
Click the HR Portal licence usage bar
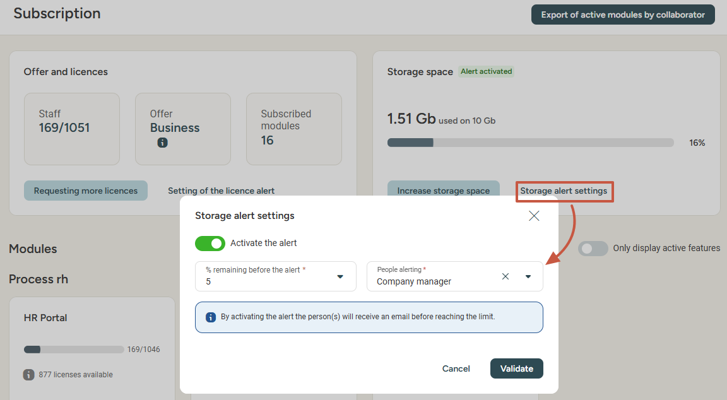point(74,350)
